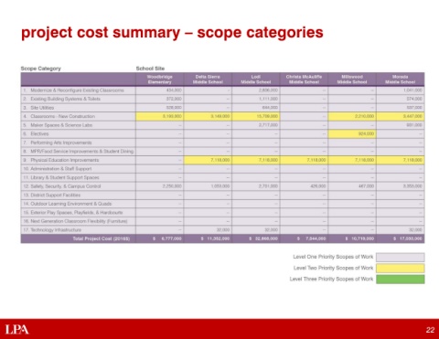Click the Total Project Cost row label
The width and height of the screenshot is (439, 339).
[102, 238]
